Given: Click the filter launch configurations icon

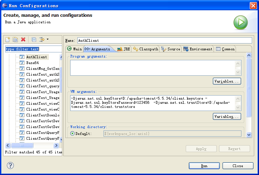Looking at the screenshot, I should tap(42, 40).
